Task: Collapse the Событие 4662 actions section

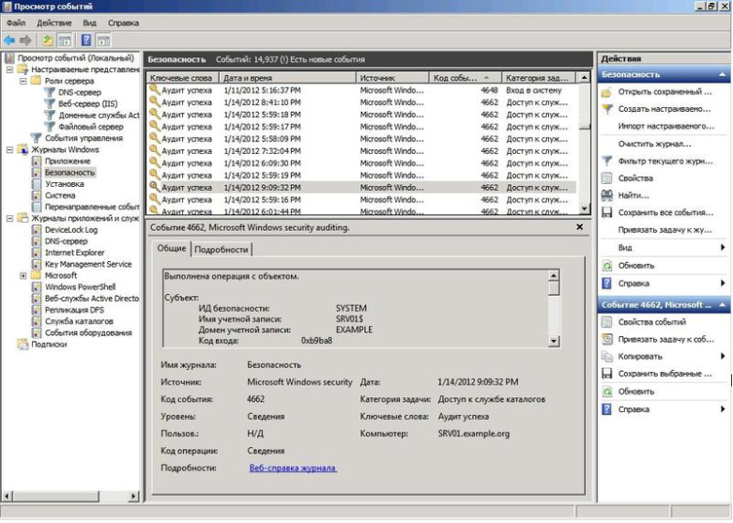Action: click(x=723, y=305)
